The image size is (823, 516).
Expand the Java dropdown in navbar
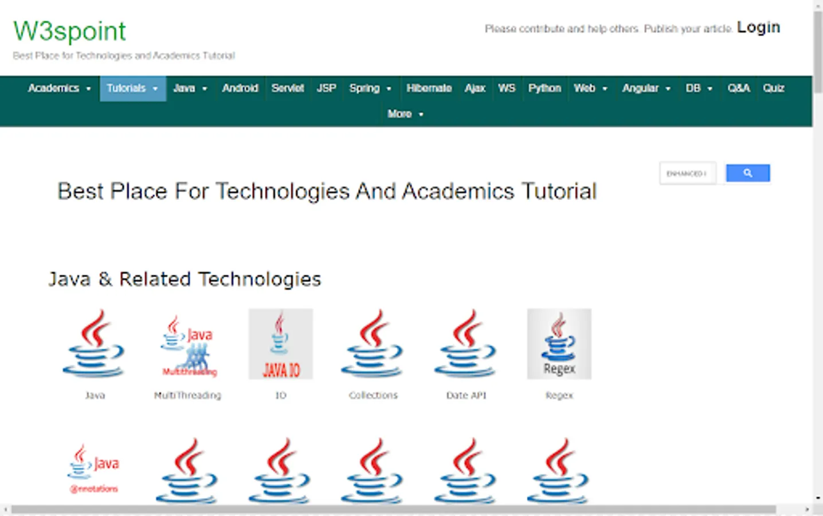coord(190,88)
